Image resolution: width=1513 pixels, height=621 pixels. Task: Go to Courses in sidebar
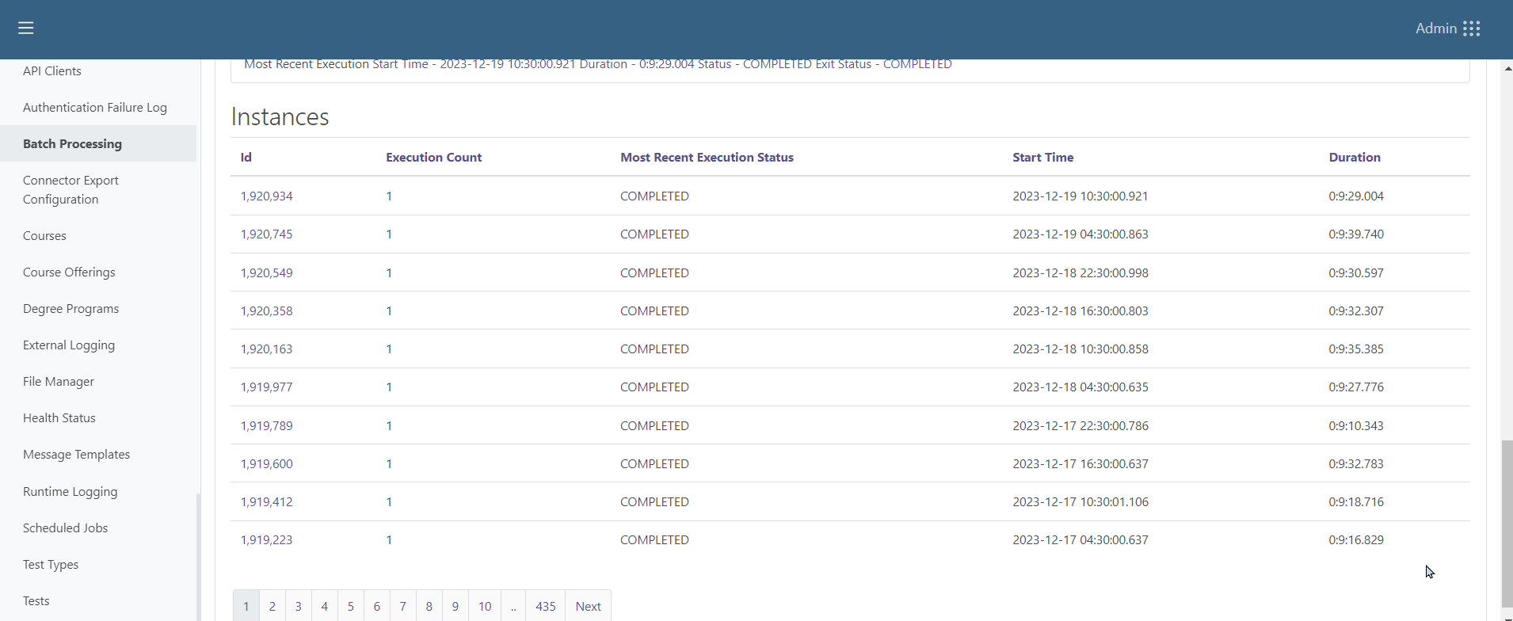point(44,236)
